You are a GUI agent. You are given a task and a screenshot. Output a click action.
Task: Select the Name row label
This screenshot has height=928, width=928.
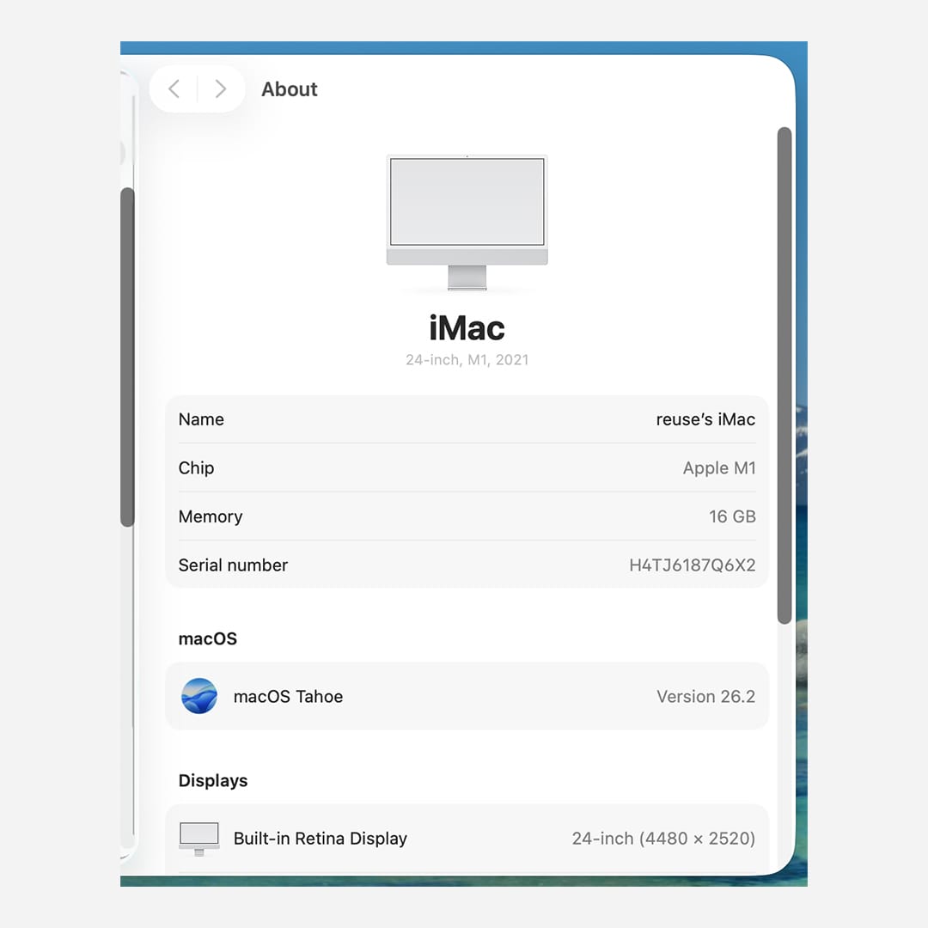click(201, 419)
